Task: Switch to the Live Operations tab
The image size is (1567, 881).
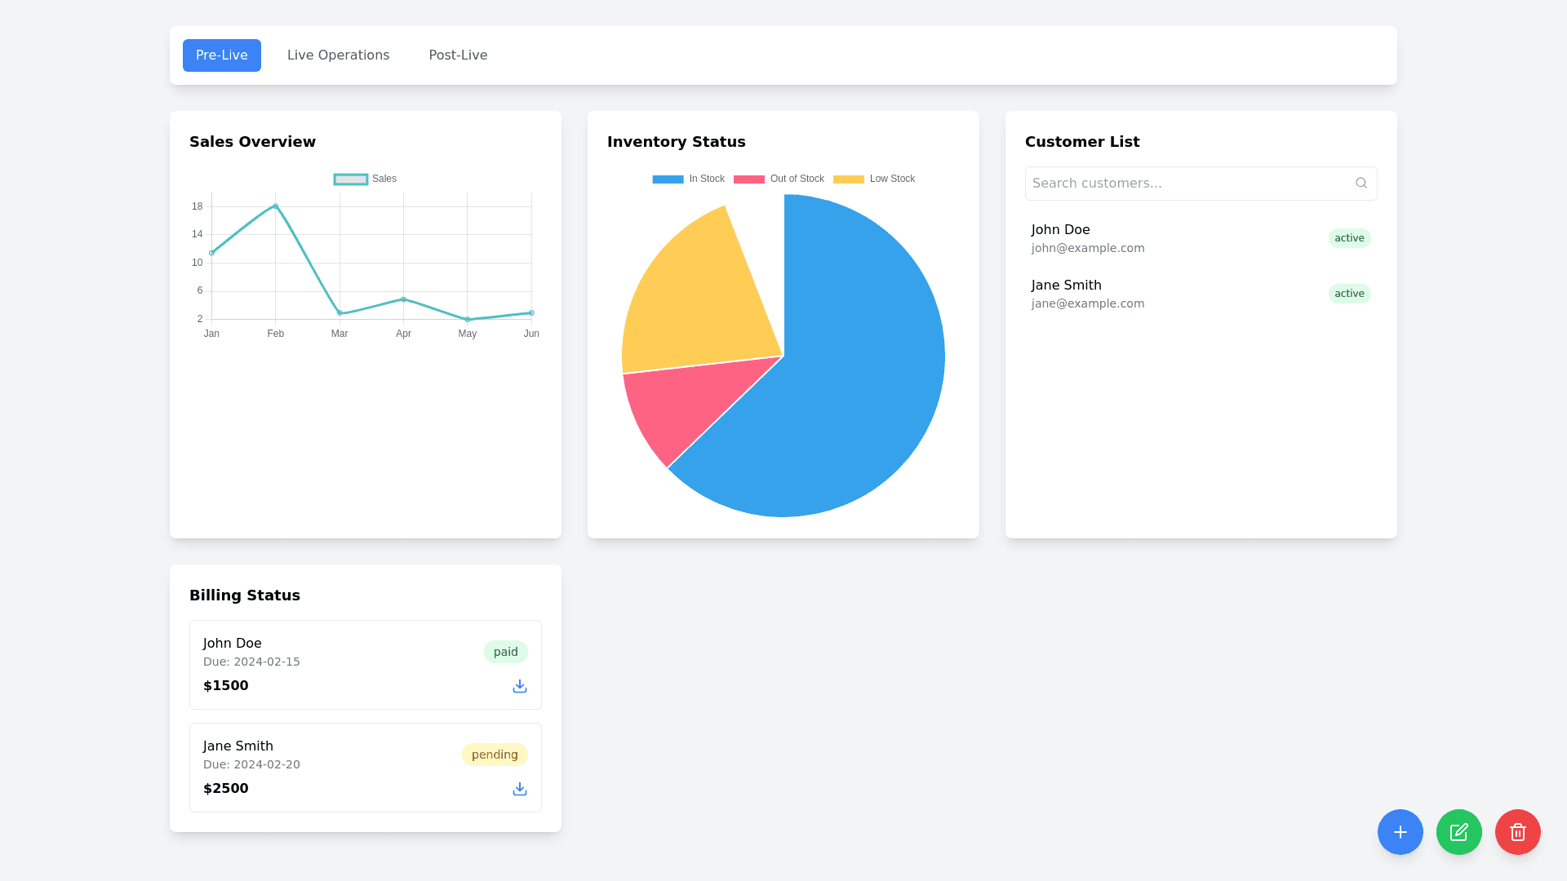Action: tap(338, 55)
